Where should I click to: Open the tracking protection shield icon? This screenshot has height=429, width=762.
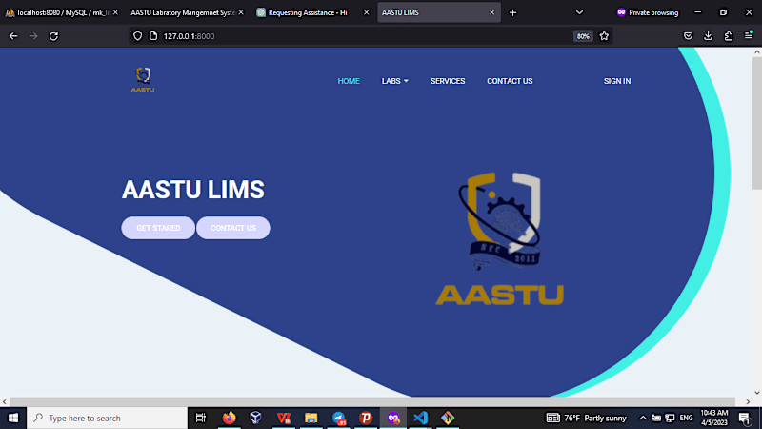tap(137, 36)
